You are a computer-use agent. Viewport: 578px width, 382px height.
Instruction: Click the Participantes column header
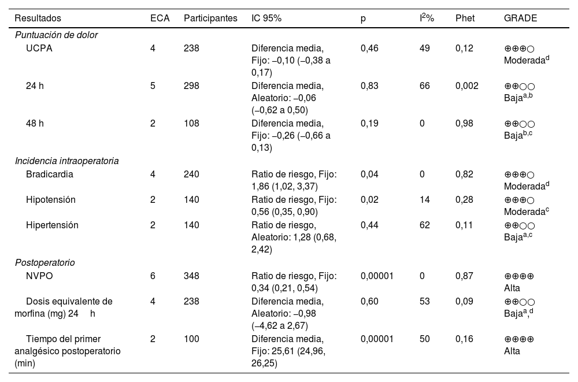point(210,18)
